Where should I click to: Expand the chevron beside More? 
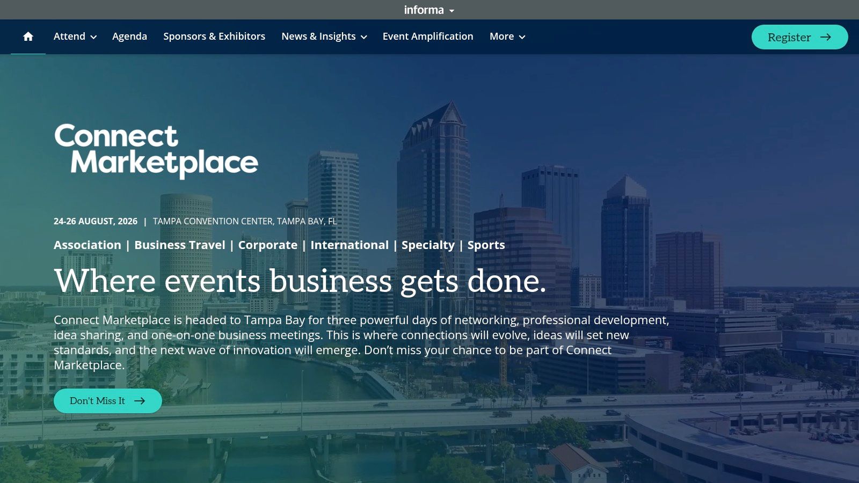tap(522, 37)
